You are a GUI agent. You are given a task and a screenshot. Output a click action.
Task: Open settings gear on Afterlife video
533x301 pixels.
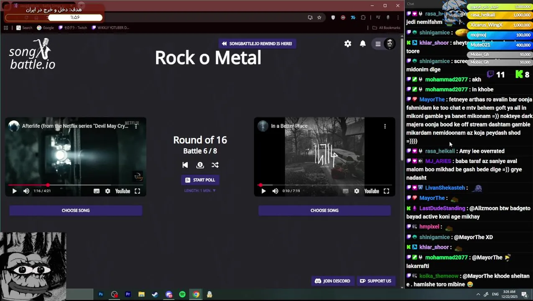[108, 191]
